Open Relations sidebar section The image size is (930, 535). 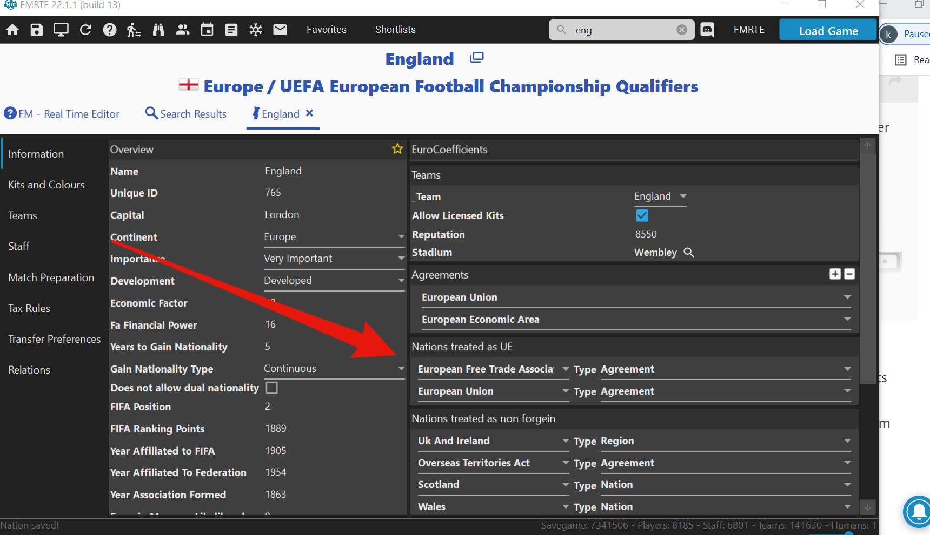tap(29, 370)
